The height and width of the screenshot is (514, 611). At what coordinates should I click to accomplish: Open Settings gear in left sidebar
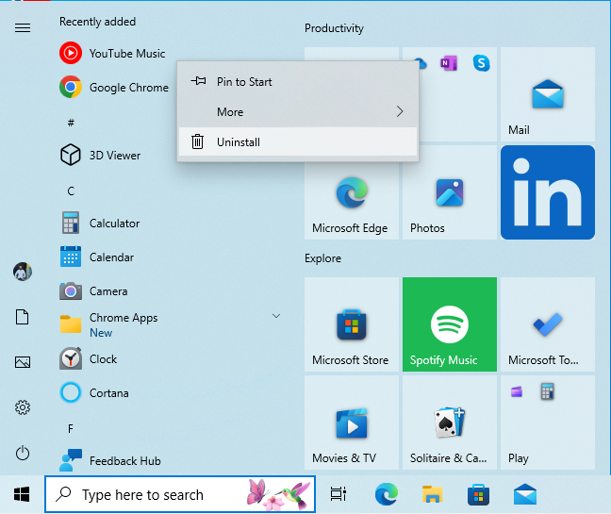coord(23,407)
